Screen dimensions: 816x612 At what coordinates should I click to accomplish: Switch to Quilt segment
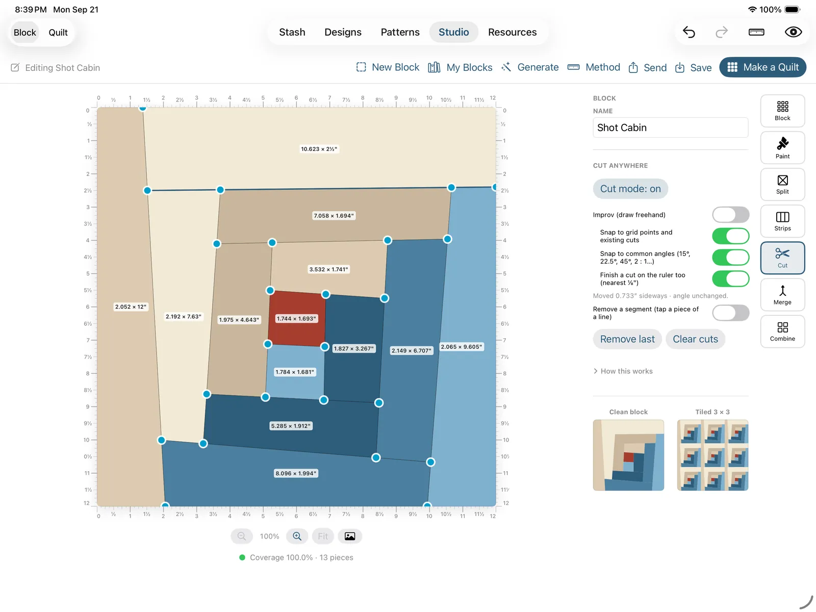(x=58, y=33)
